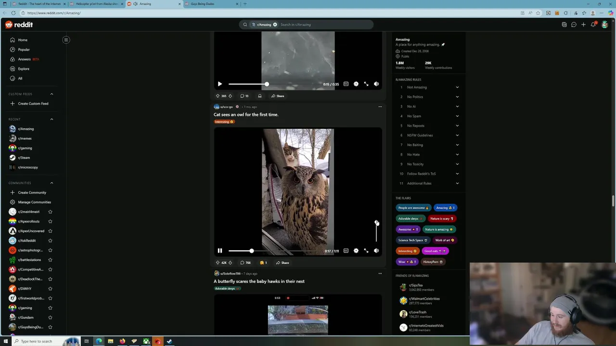Image resolution: width=616 pixels, height=346 pixels.
Task: Click the Windows Start button
Action: click(x=5, y=341)
